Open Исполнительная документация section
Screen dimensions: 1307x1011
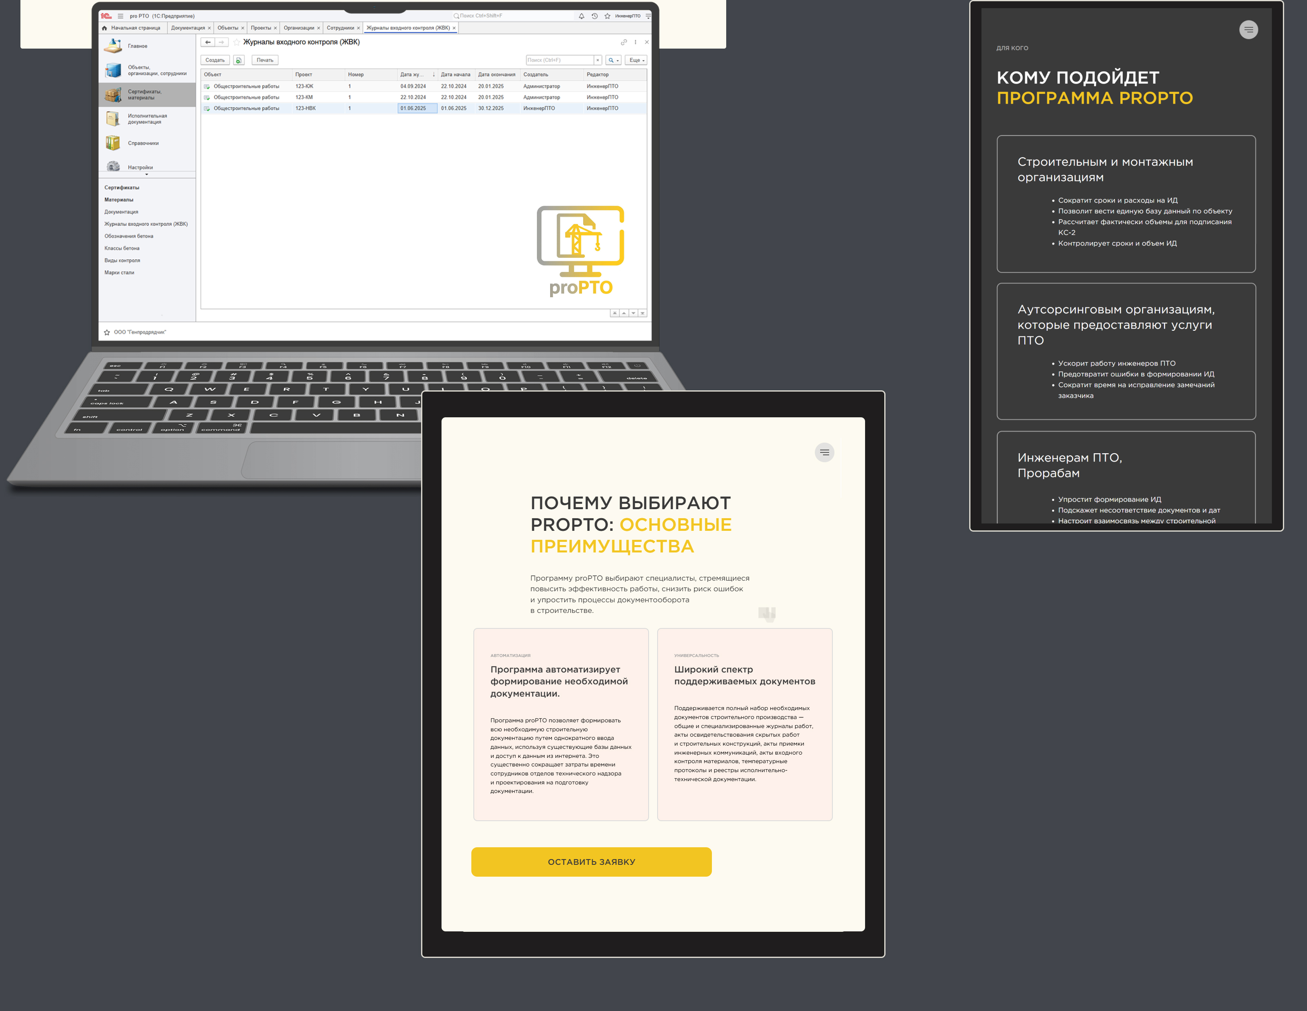(147, 119)
